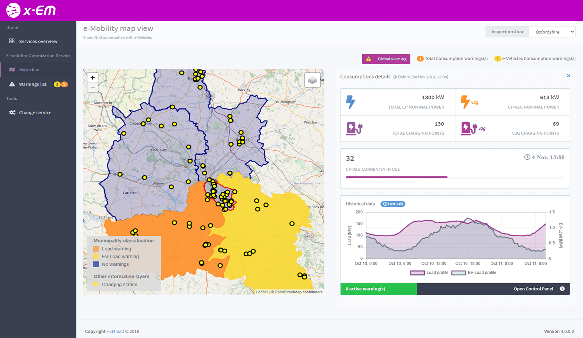Click the 613 kW CP-V2G power value

coord(549,97)
